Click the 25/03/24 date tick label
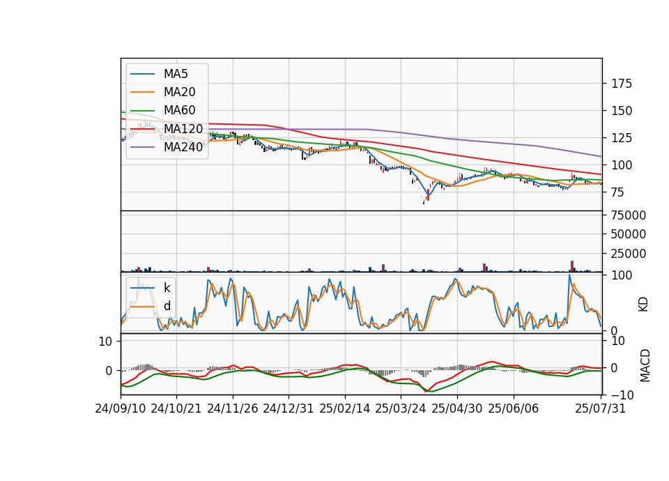 pyautogui.click(x=401, y=409)
